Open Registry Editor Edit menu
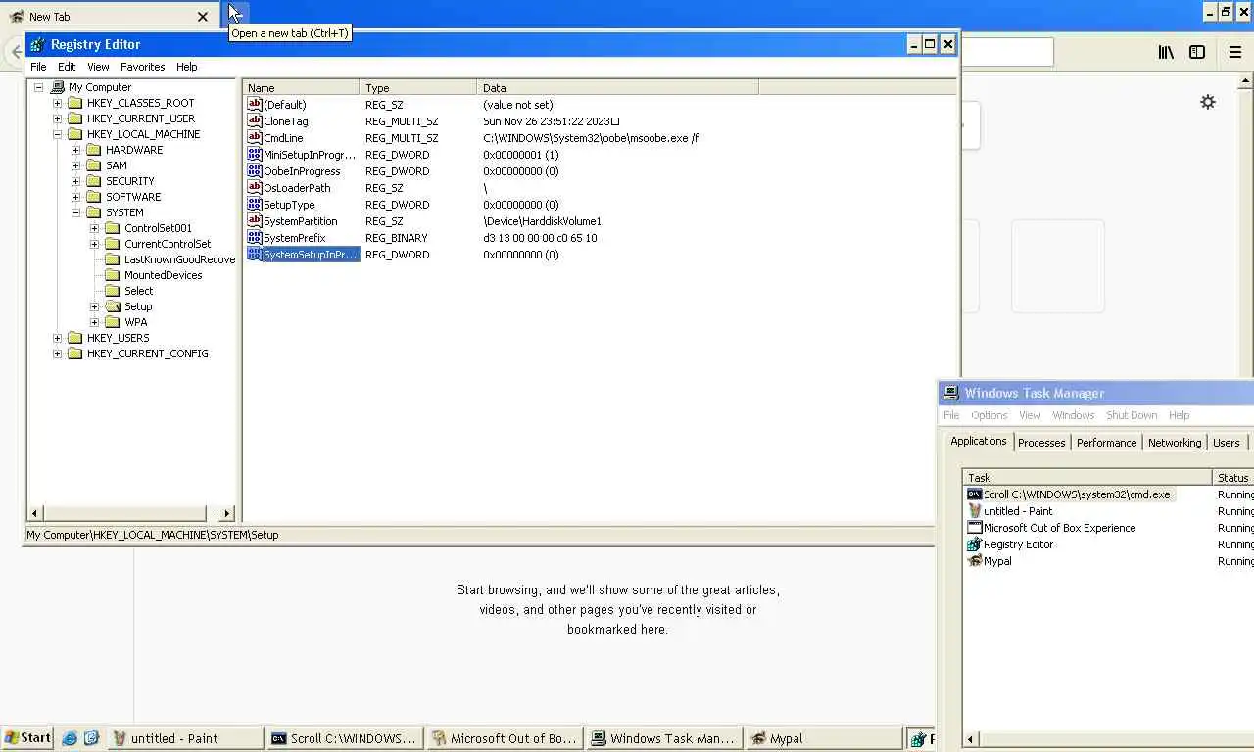The width and height of the screenshot is (1254, 752). (x=67, y=67)
